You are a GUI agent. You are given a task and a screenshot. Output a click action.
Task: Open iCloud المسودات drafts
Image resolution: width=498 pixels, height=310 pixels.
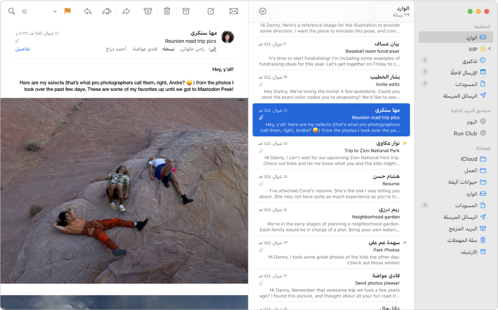[456, 205]
